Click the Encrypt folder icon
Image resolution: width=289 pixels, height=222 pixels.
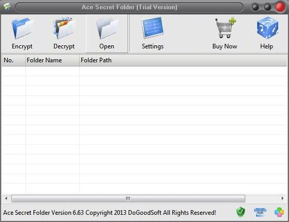pos(22,28)
